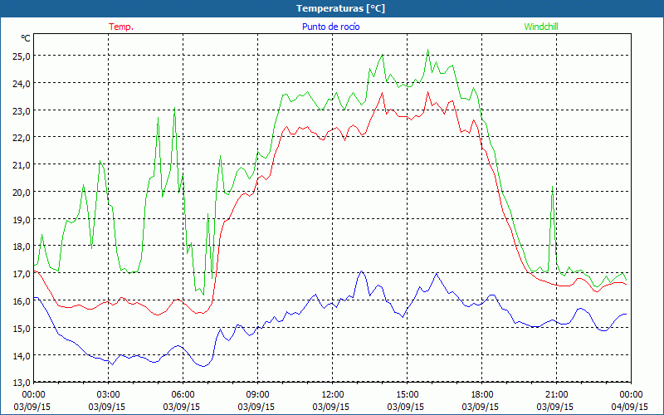Click the 13,0 y-axis label

[19, 382]
